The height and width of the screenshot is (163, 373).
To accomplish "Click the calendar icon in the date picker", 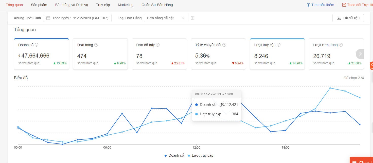I will pyautogui.click(x=48, y=18).
